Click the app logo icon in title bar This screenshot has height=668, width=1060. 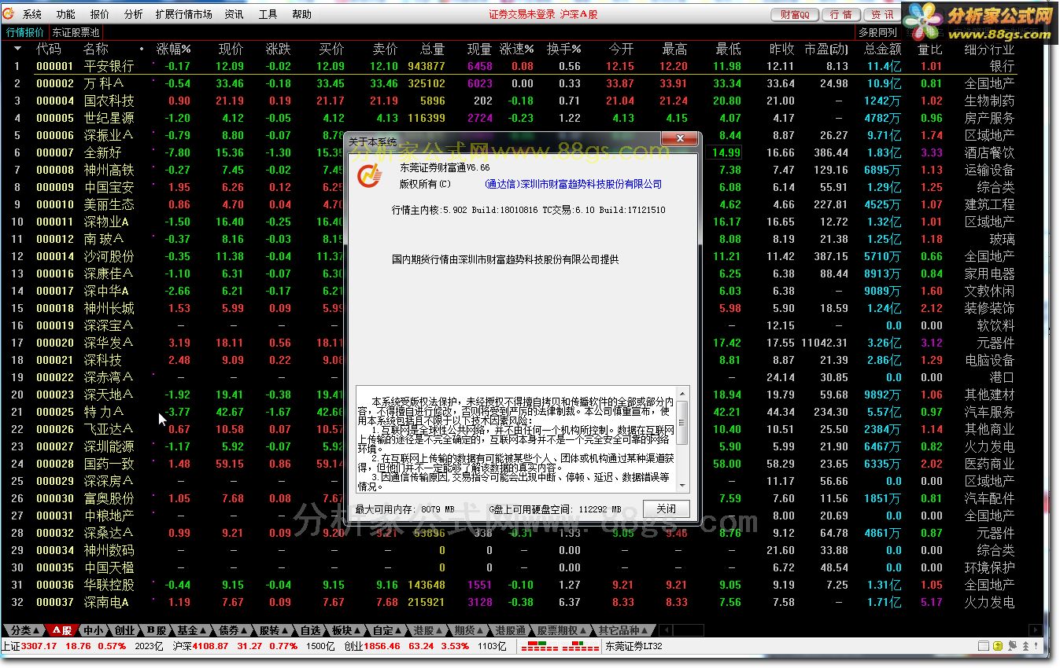[x=9, y=14]
